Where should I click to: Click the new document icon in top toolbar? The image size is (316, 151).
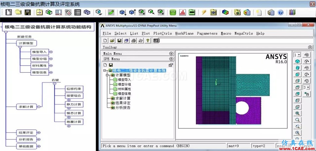point(8,12)
